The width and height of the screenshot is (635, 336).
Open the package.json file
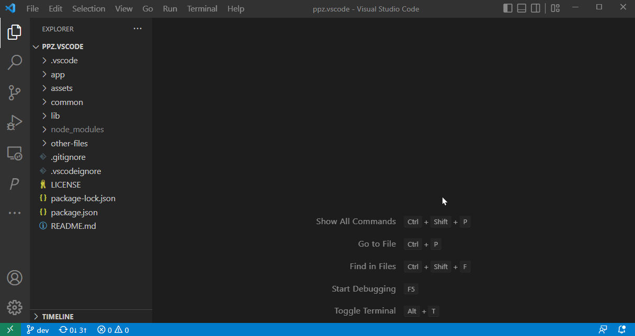(91, 212)
